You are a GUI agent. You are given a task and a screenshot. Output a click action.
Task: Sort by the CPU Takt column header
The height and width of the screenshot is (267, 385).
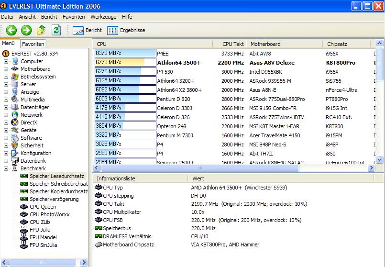pos(230,44)
